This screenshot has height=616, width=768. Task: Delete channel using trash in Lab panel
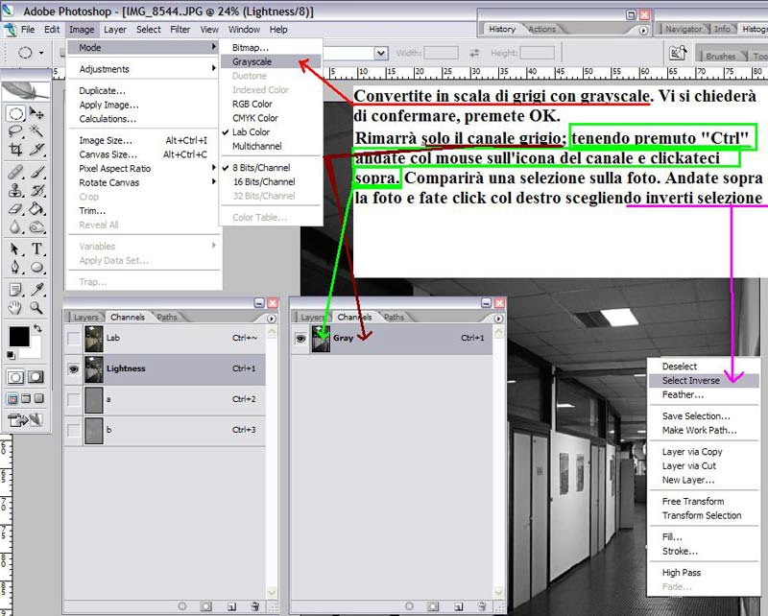(x=254, y=606)
